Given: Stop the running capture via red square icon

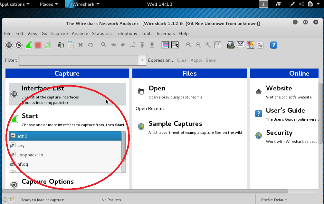Looking at the screenshot, I should pos(38,45).
